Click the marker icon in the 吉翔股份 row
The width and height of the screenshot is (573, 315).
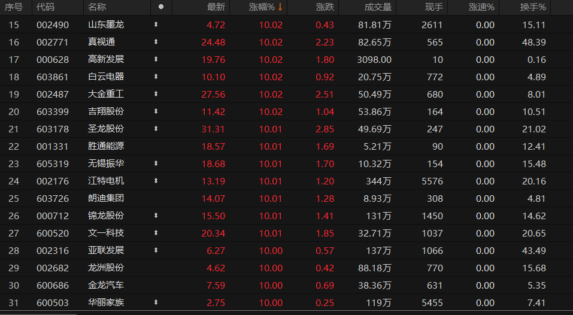coord(156,111)
